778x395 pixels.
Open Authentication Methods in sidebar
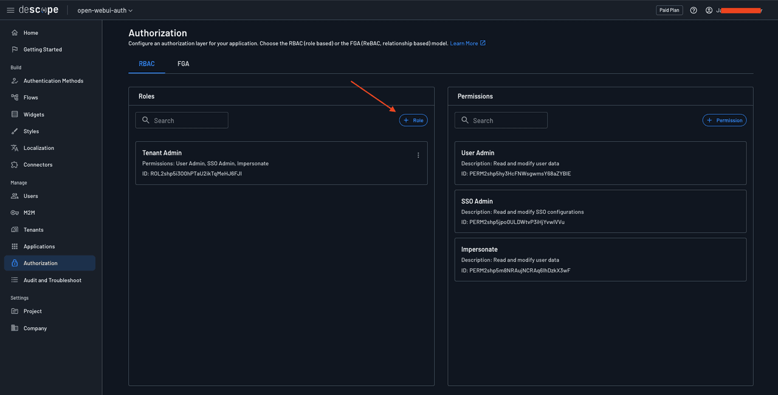coord(53,81)
